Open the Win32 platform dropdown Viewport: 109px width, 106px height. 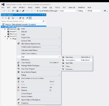[94, 11]
